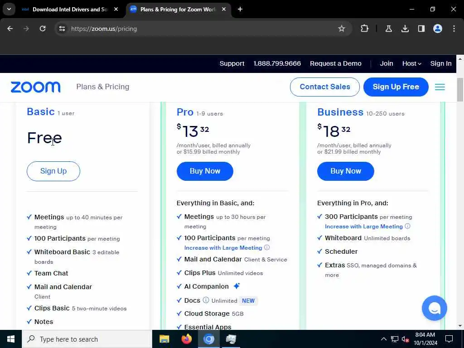Click 'Team Chat' feature in Basic
Image resolution: width=464 pixels, height=348 pixels.
tap(51, 273)
